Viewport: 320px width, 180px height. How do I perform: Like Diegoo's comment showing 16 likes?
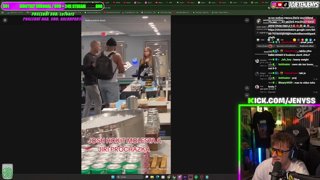(x=314, y=79)
